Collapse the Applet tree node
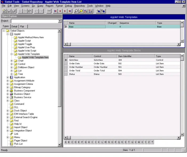This screenshot has height=157, width=187. (8, 34)
